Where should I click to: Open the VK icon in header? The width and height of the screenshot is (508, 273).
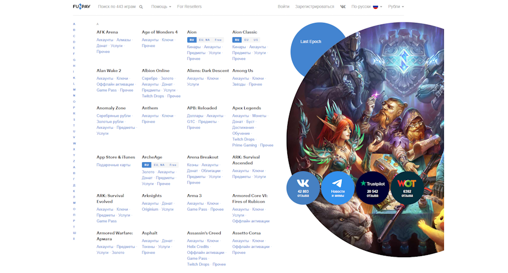tap(343, 7)
